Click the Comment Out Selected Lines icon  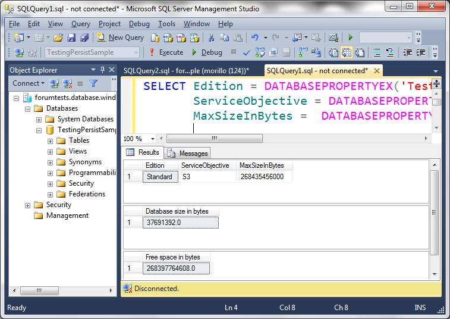pyautogui.click(x=376, y=52)
